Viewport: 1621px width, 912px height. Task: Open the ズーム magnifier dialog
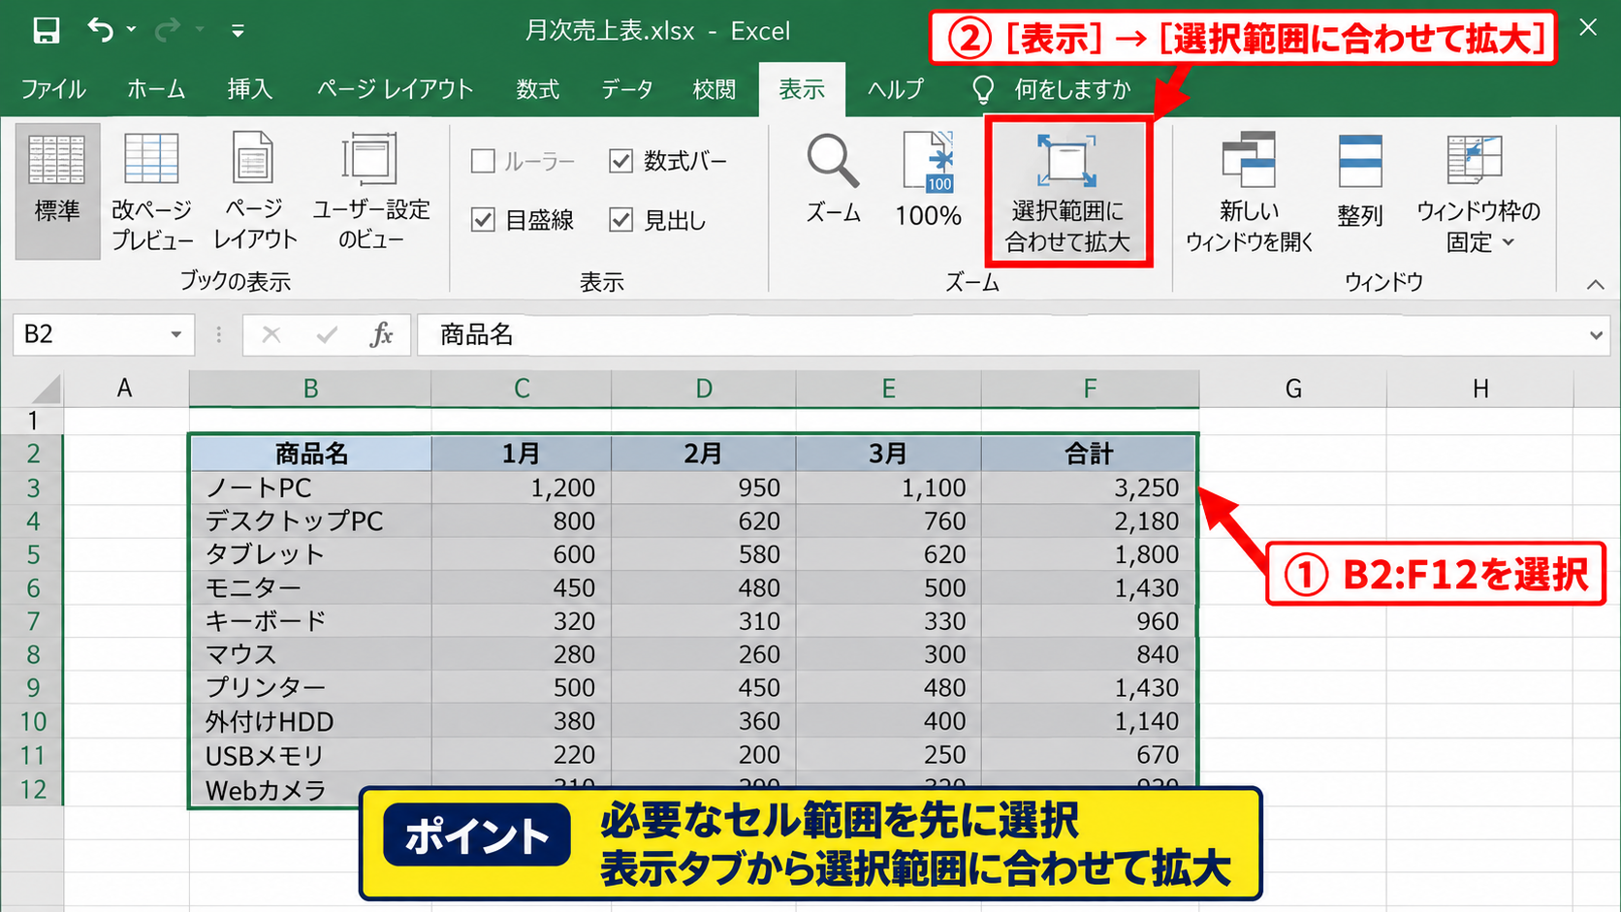[833, 179]
